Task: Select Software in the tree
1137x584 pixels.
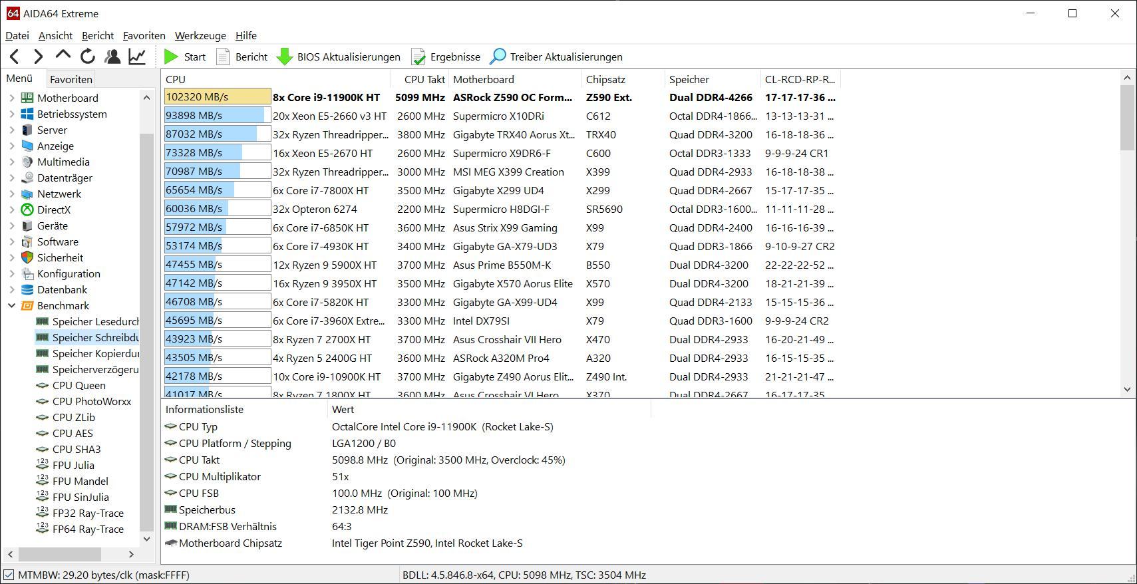Action: coord(57,241)
